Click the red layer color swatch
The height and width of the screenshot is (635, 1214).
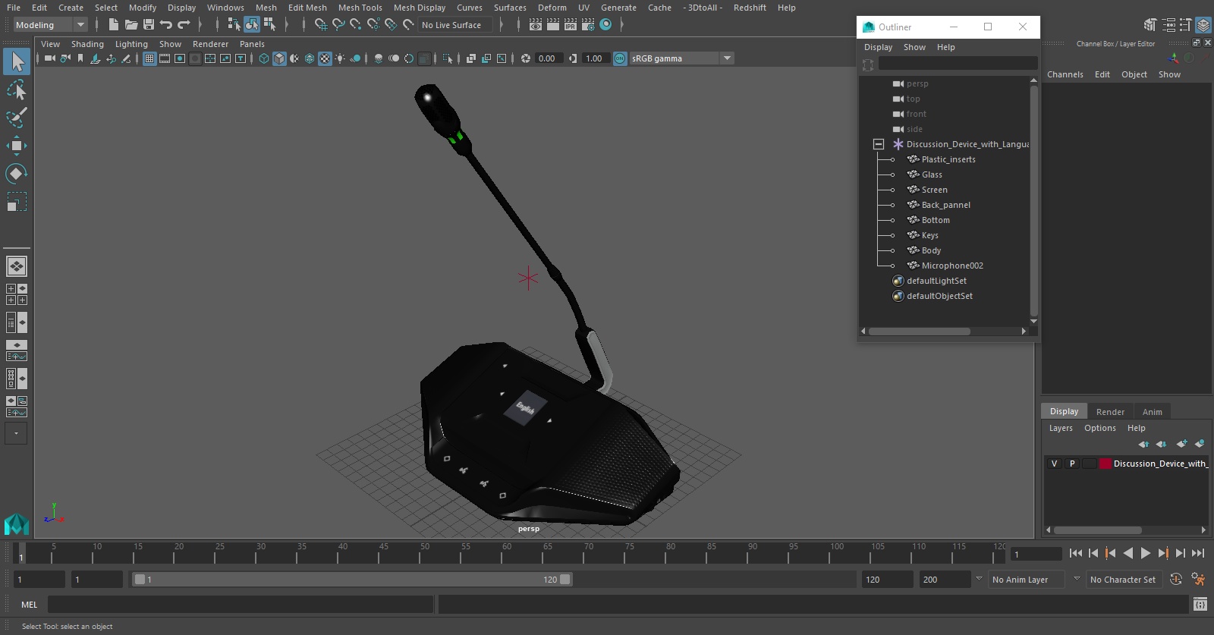click(x=1105, y=464)
